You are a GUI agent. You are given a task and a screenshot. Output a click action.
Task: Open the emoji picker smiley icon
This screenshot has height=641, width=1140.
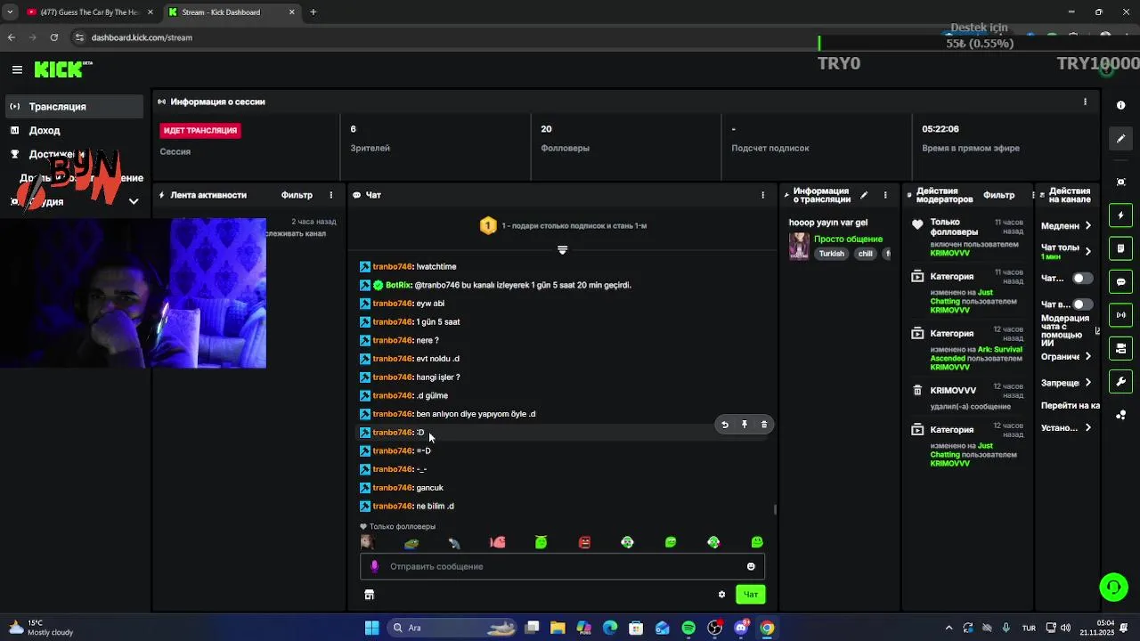tap(751, 566)
